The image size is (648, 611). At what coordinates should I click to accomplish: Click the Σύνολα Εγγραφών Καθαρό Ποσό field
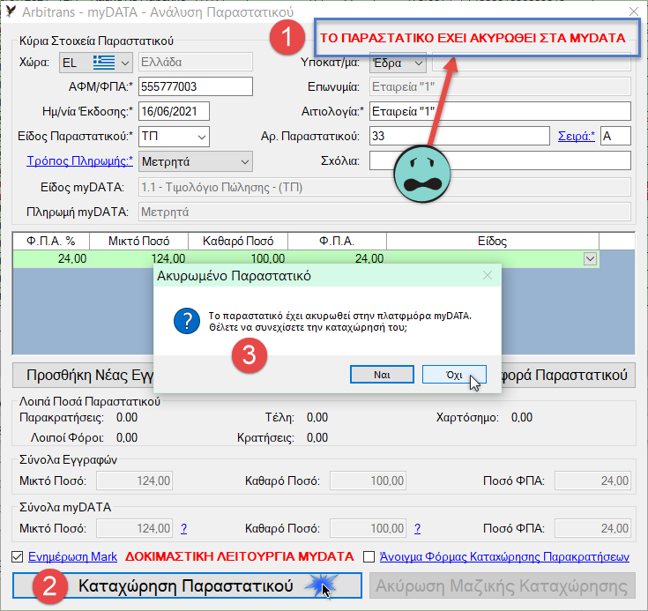coord(368,481)
